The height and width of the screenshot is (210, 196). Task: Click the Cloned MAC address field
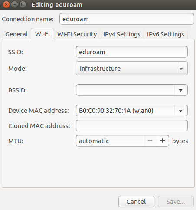point(132,126)
